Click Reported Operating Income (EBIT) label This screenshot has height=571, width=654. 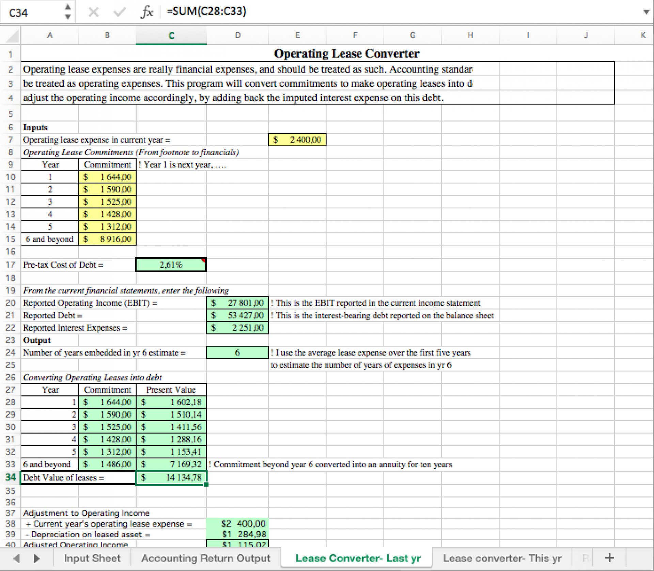point(90,303)
